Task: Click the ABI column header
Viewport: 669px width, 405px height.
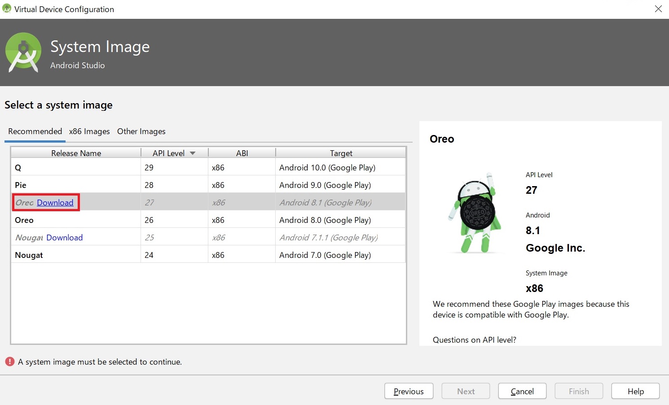Action: 242,153
